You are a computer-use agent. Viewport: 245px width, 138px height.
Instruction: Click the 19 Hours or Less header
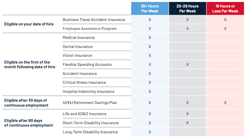point(225,9)
